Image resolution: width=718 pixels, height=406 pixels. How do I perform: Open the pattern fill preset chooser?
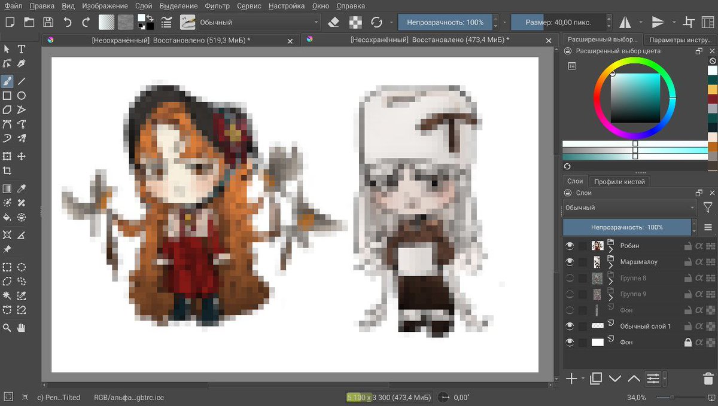pos(126,22)
